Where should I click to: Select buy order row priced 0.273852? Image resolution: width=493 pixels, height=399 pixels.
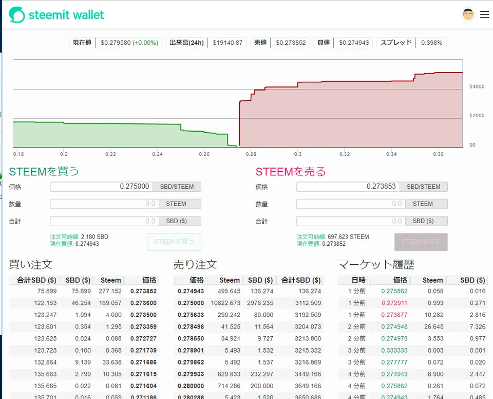click(84, 292)
